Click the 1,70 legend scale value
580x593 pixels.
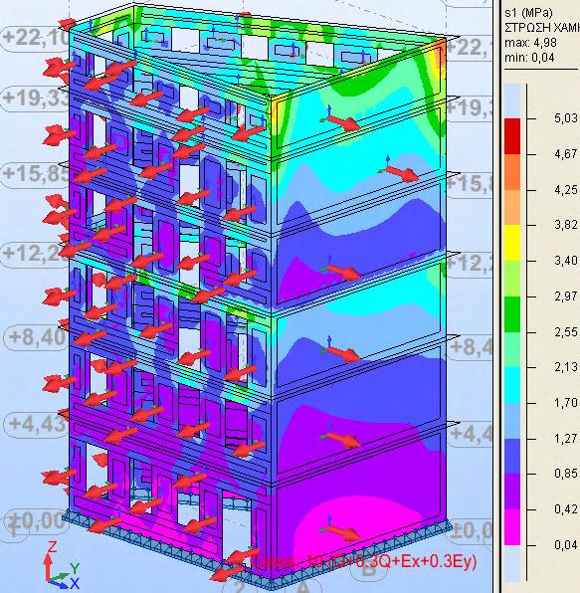[x=565, y=402]
